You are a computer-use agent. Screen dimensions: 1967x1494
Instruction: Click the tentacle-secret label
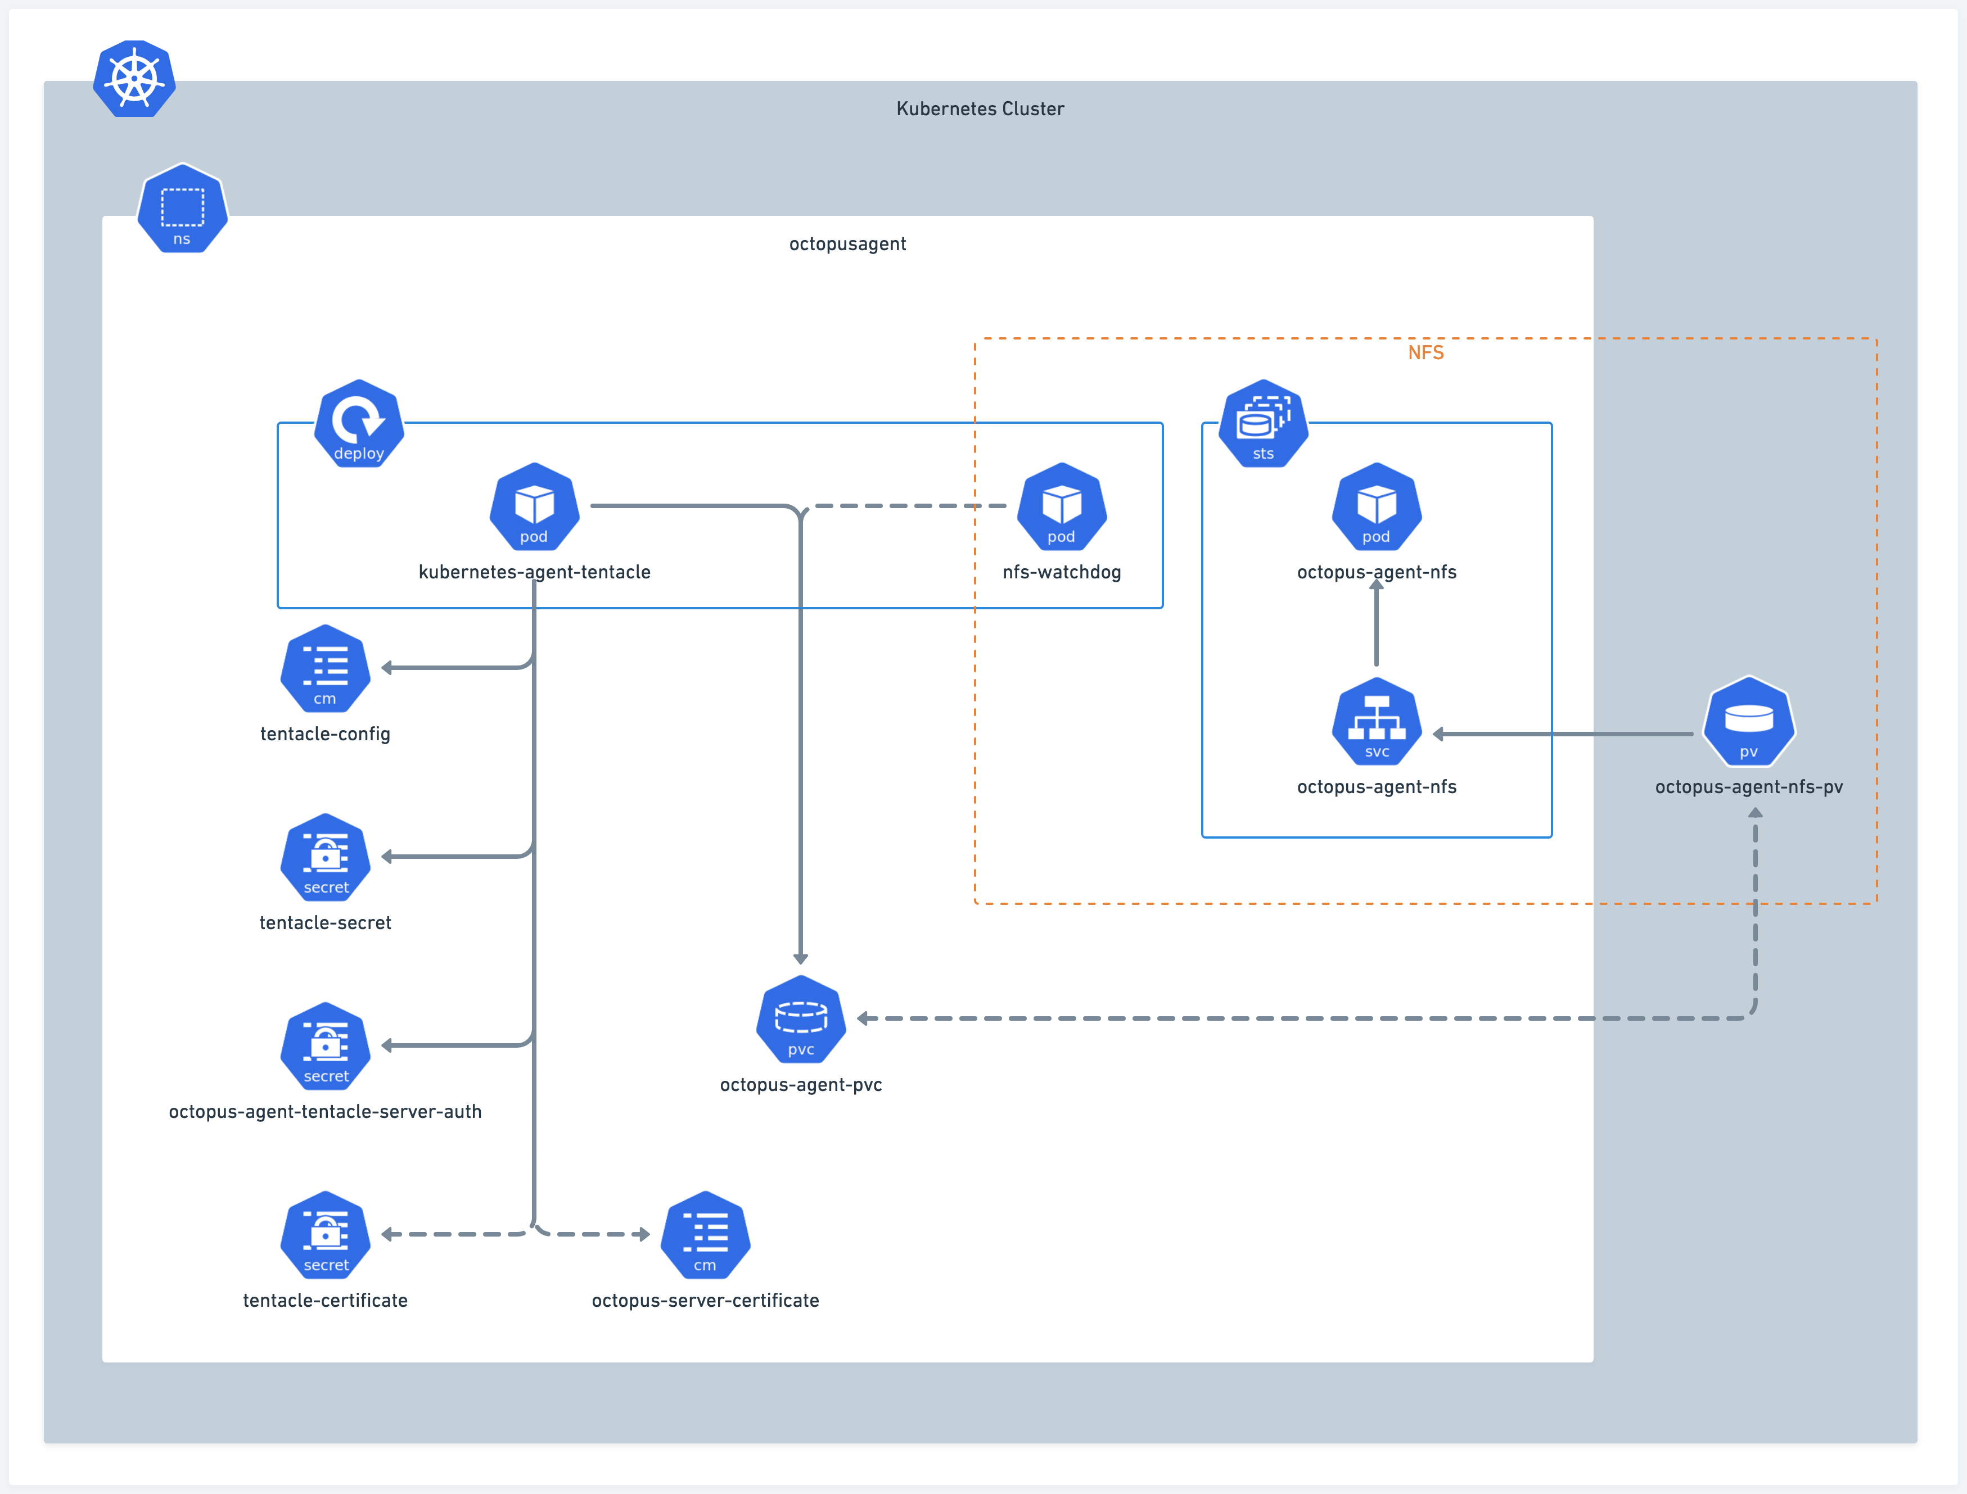[x=326, y=923]
